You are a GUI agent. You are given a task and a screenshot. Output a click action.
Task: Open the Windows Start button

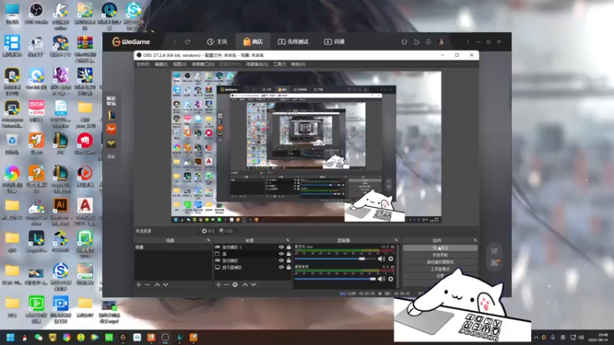[x=10, y=337]
